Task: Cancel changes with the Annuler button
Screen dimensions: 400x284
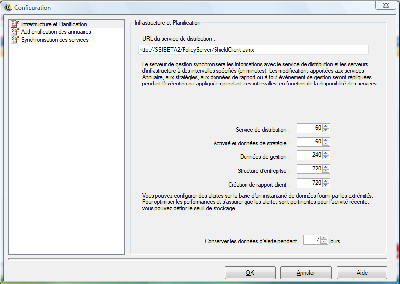Action: tap(306, 273)
